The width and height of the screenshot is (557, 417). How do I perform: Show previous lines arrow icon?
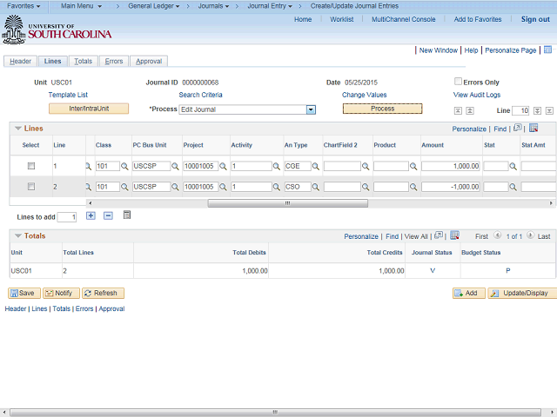pos(470,111)
